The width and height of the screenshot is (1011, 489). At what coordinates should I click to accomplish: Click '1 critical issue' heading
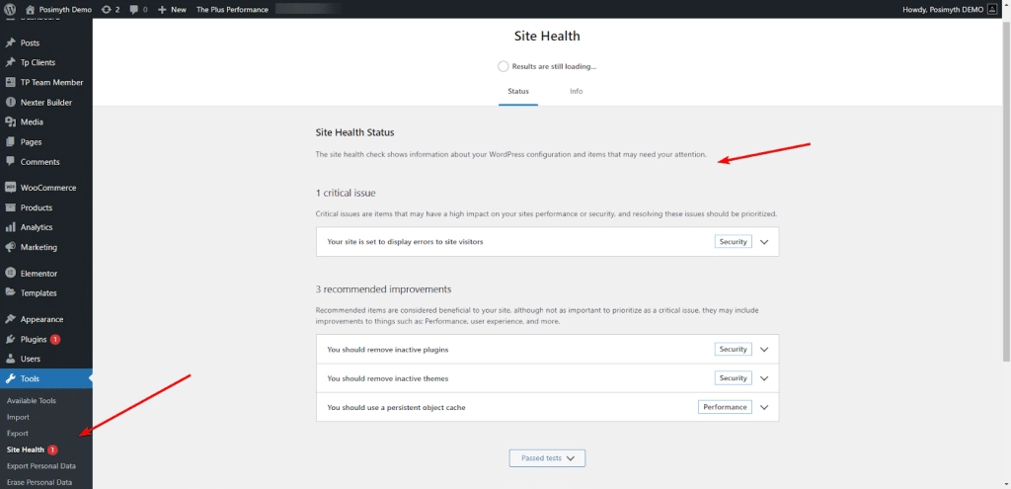coord(346,193)
